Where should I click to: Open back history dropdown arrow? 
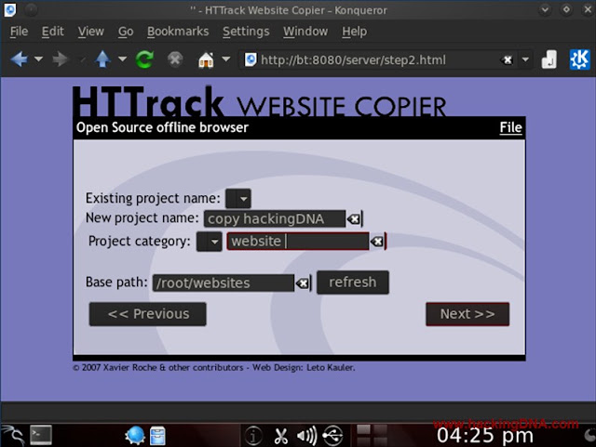click(38, 59)
